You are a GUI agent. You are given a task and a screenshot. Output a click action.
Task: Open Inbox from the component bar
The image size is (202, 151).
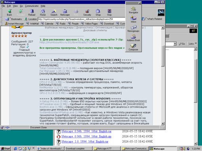[133, 19]
